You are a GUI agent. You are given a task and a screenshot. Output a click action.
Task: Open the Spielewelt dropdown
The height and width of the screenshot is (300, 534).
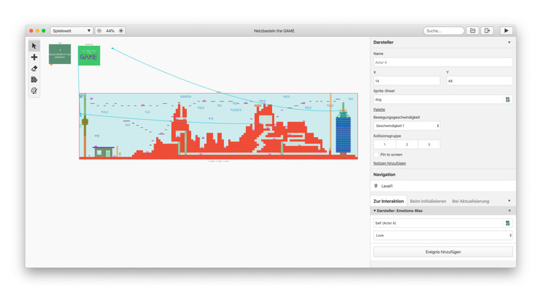[x=71, y=31]
